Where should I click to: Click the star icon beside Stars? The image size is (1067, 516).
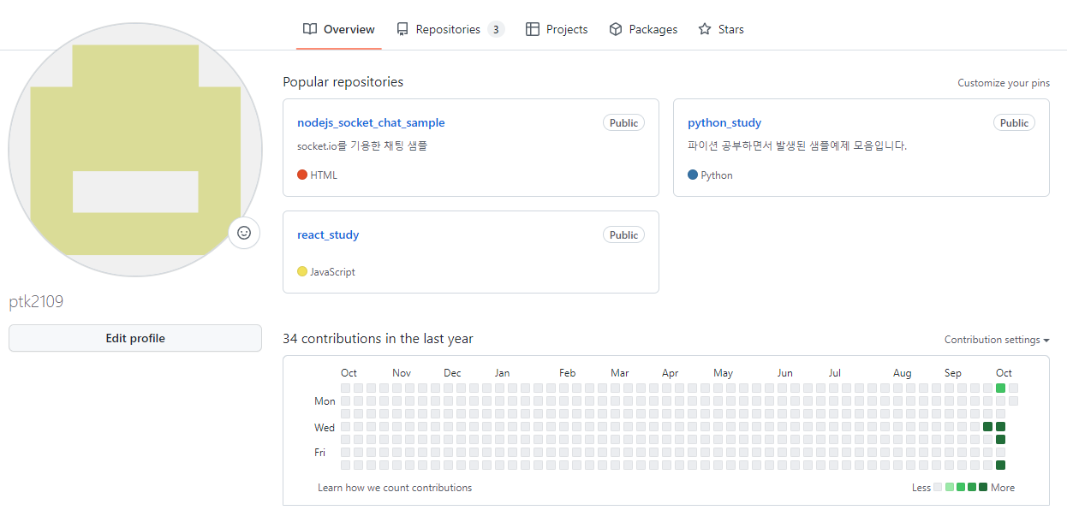click(705, 29)
